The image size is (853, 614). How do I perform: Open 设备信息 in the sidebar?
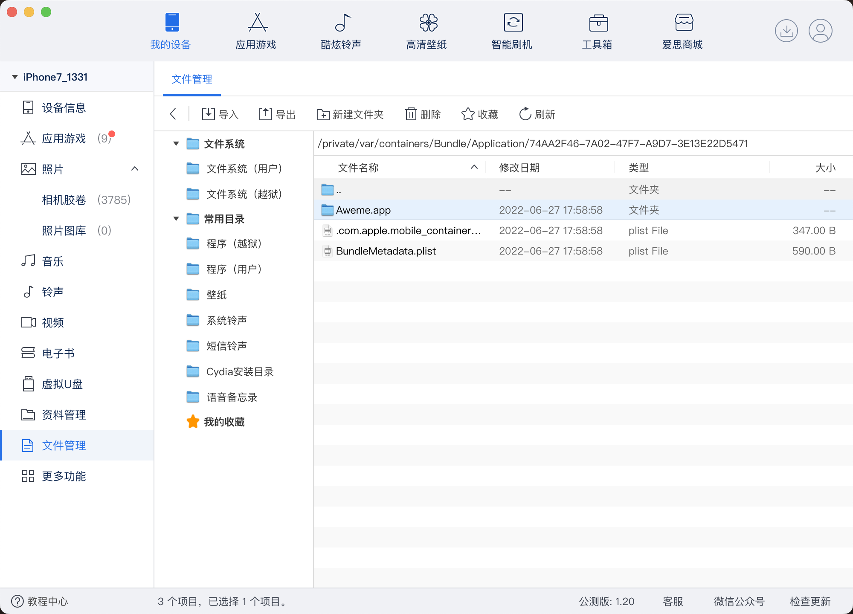click(x=77, y=107)
